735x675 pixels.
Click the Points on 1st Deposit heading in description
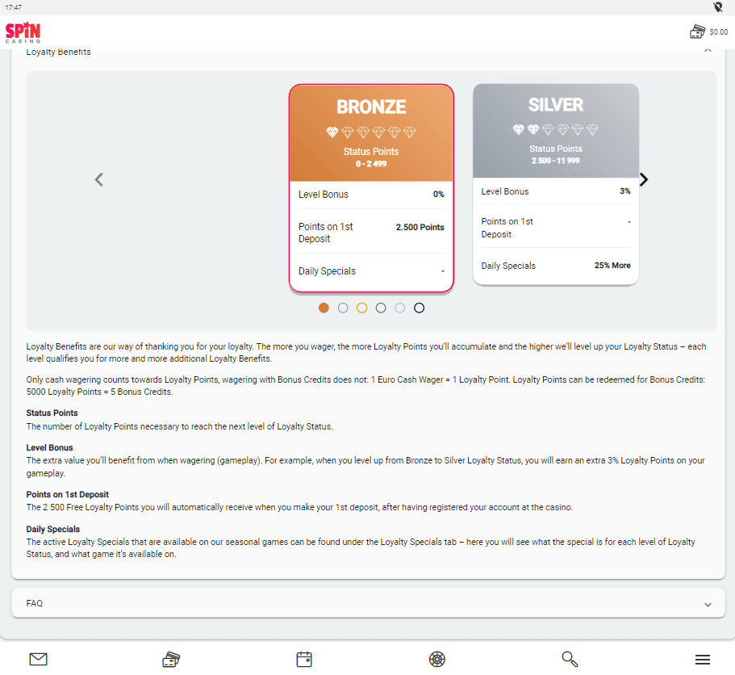[x=68, y=494]
